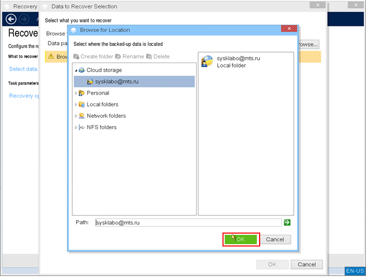Click the green OK button
The height and width of the screenshot is (277, 366).
[x=241, y=239]
